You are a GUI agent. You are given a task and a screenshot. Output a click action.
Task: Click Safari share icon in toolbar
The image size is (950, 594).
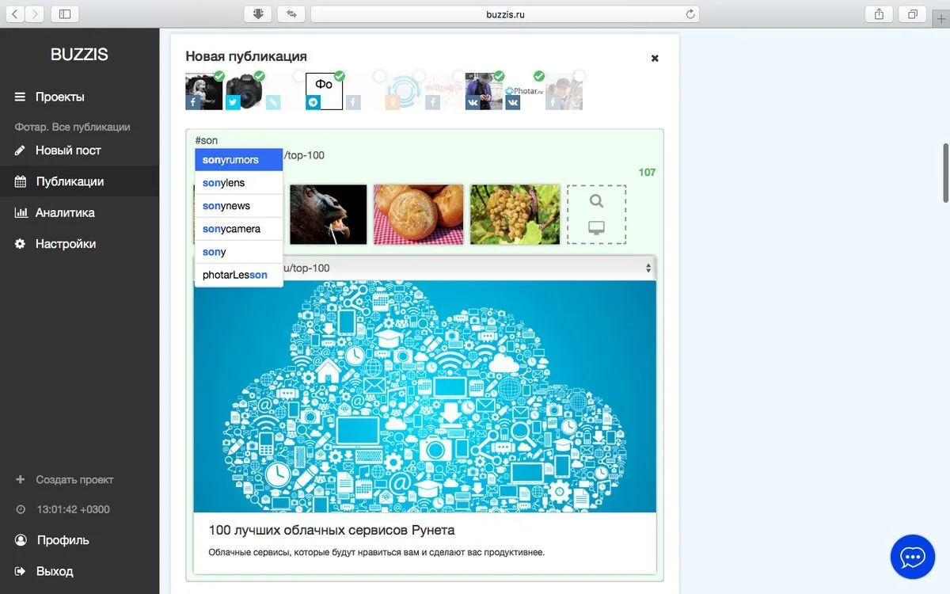[880, 13]
